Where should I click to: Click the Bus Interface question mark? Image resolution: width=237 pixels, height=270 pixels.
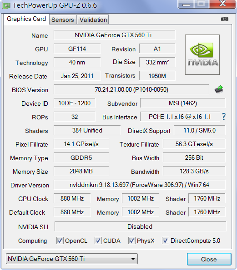click(x=224, y=117)
